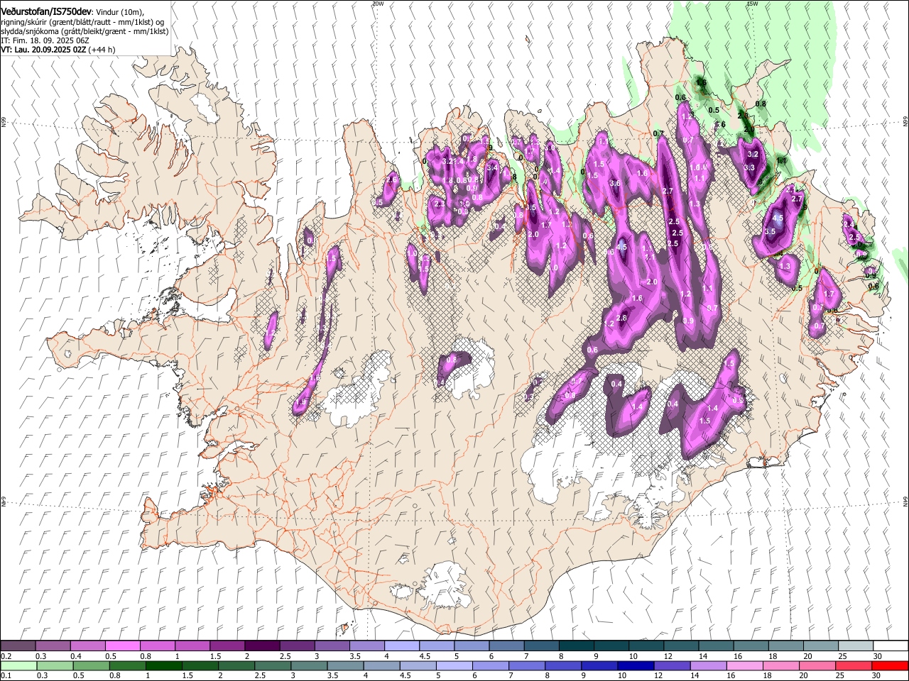Viewport: 909px width, 681px height.
Task: Click the 15W longitude label at top
Action: tap(752, 4)
